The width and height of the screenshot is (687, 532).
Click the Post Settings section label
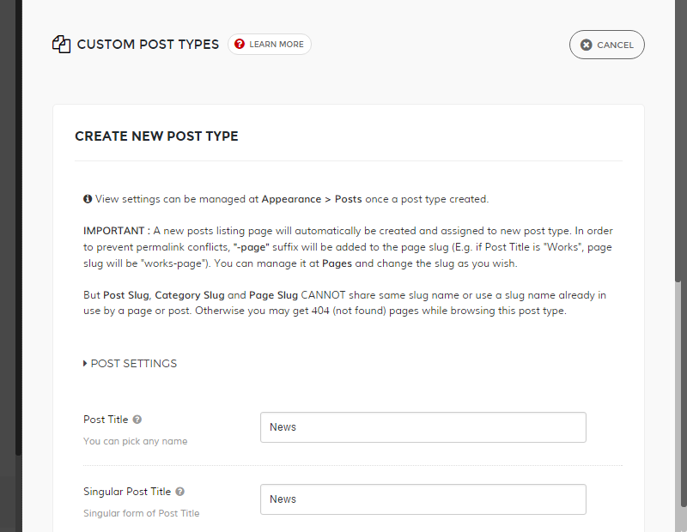pyautogui.click(x=134, y=364)
